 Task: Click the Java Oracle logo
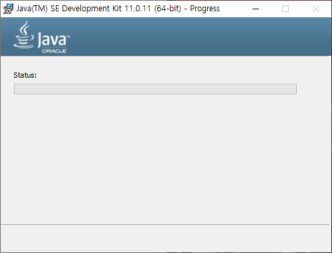point(42,37)
